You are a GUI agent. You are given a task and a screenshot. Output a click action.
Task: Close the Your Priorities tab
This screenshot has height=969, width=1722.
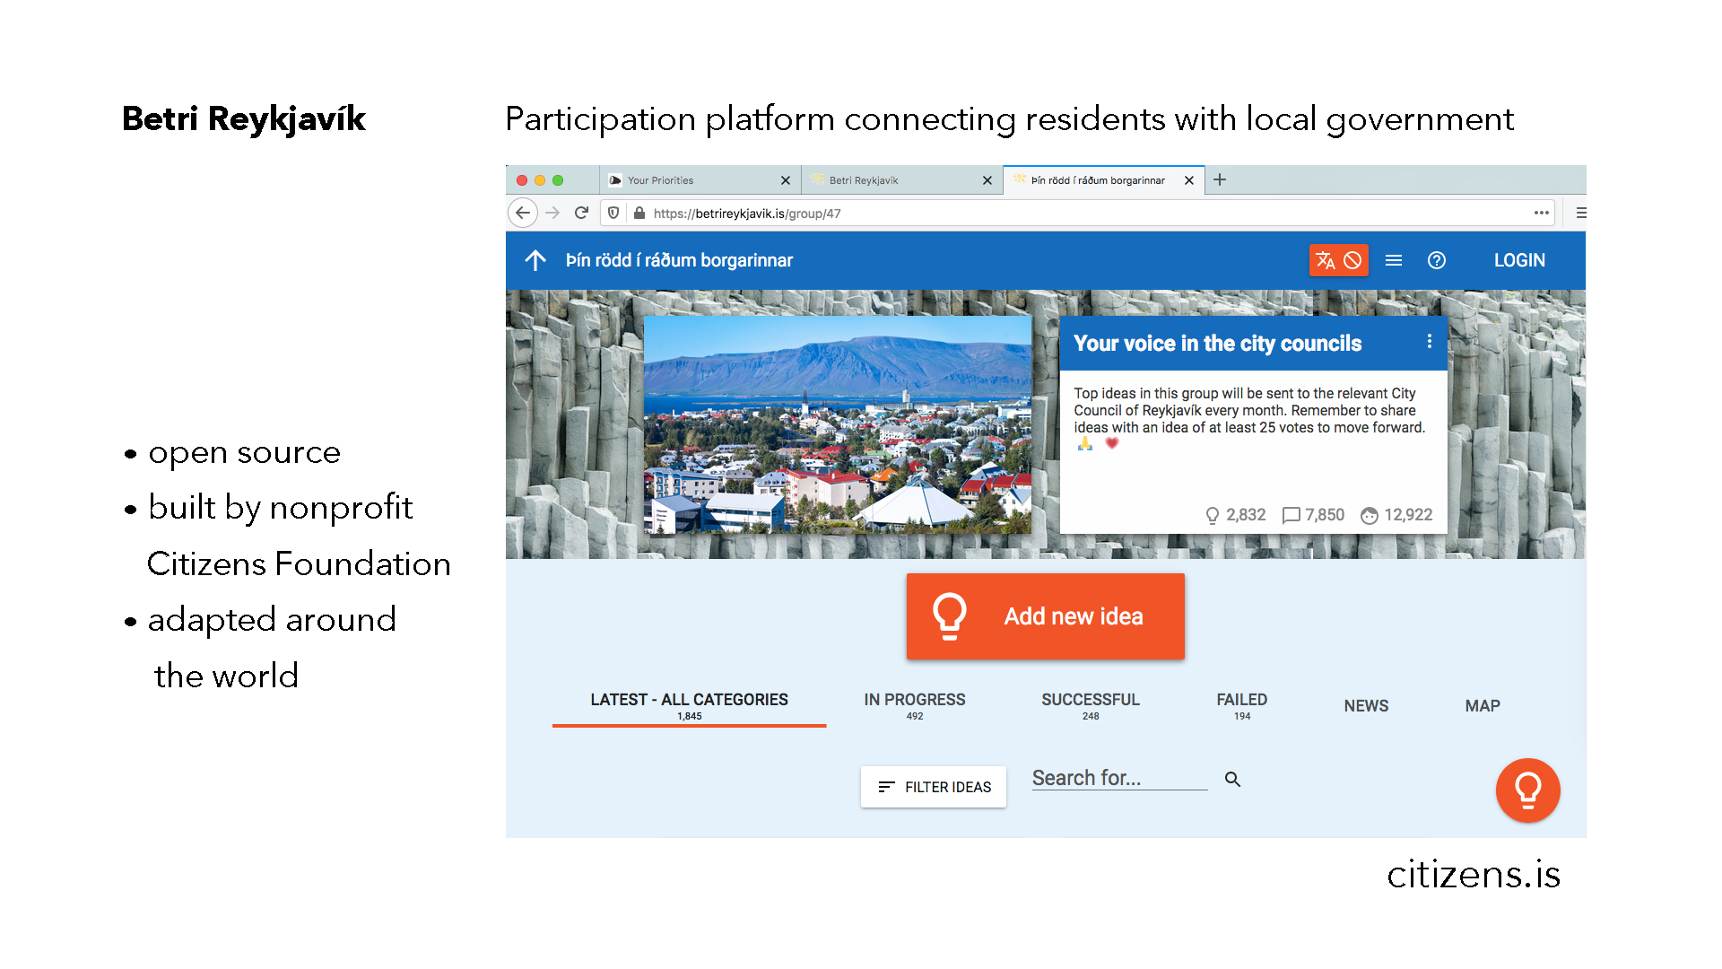[786, 180]
